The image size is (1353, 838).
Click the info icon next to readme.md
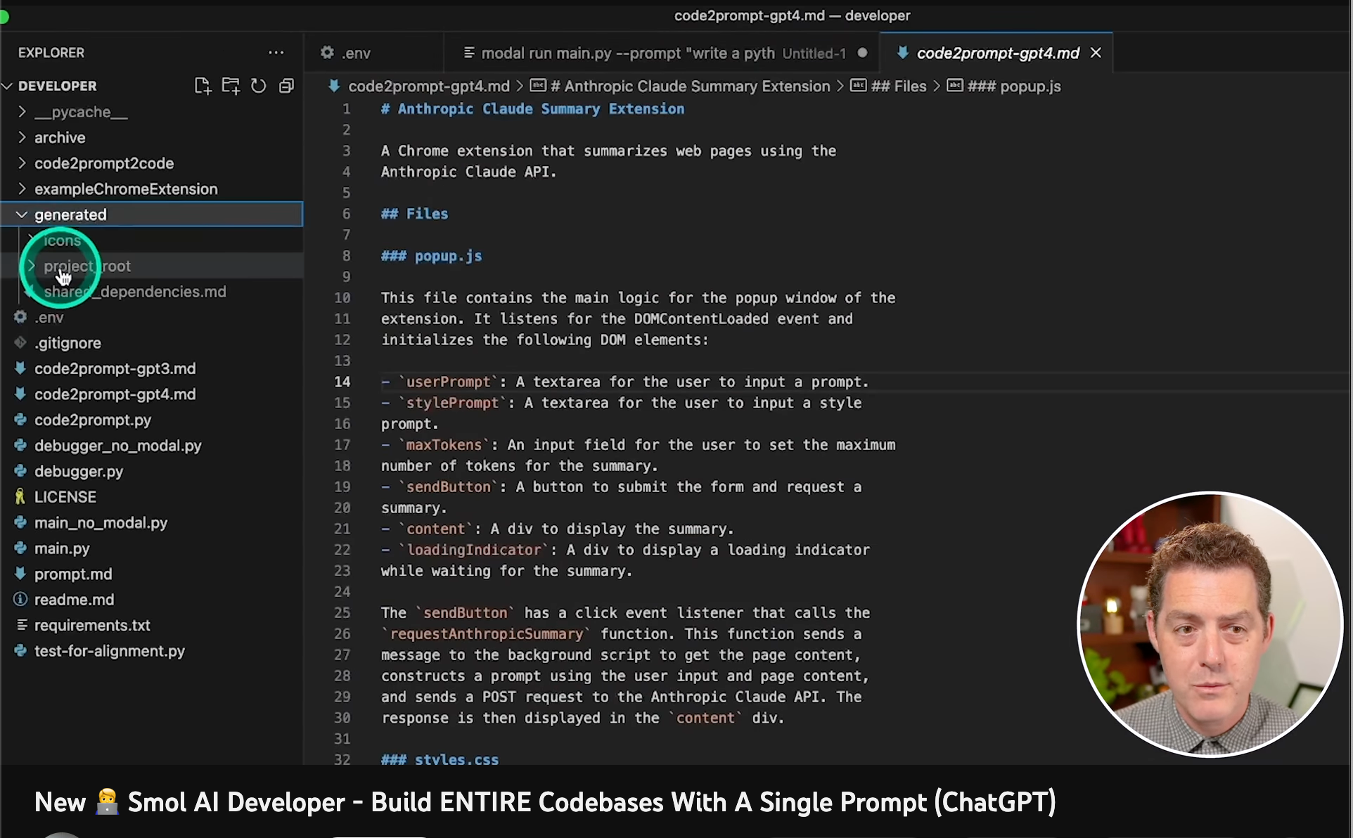point(20,599)
